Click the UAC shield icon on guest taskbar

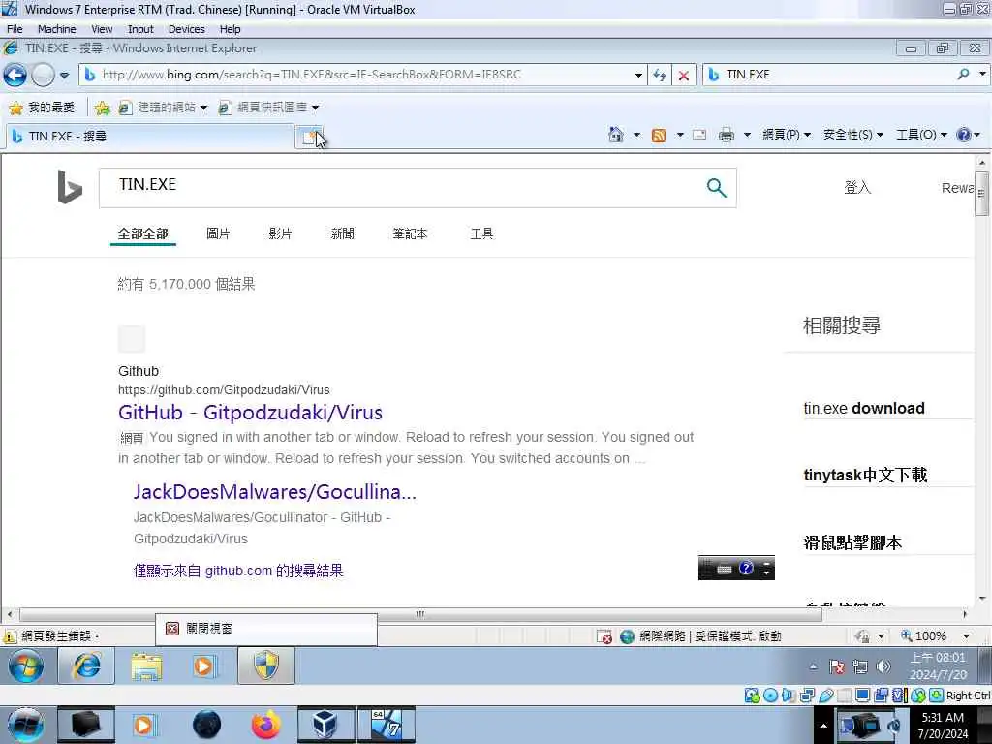pyautogui.click(x=266, y=666)
